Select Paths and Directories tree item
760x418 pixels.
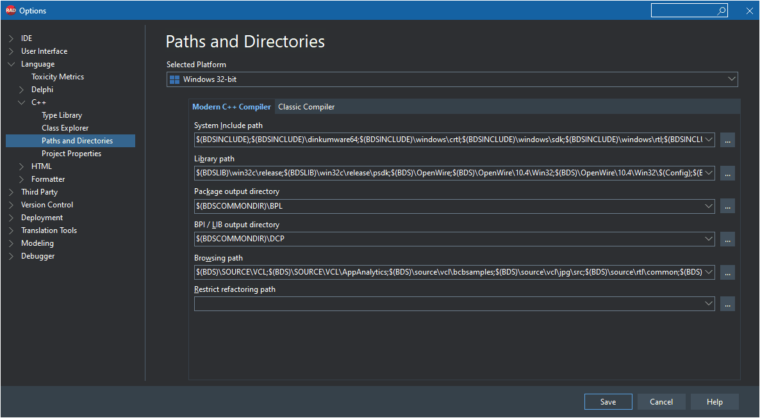[70, 141]
